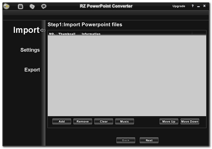Click the YouTube logo icon in title bar
This screenshot has height=149, width=212.
[6, 6]
